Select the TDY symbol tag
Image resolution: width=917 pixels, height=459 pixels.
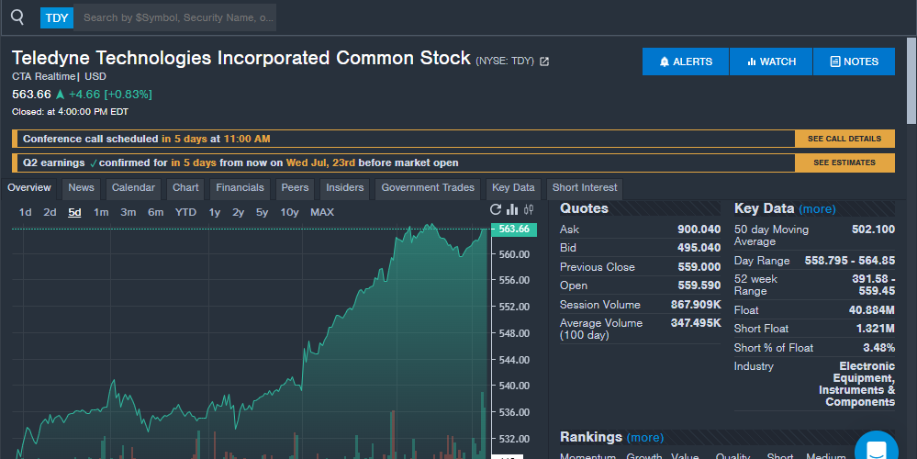[57, 17]
